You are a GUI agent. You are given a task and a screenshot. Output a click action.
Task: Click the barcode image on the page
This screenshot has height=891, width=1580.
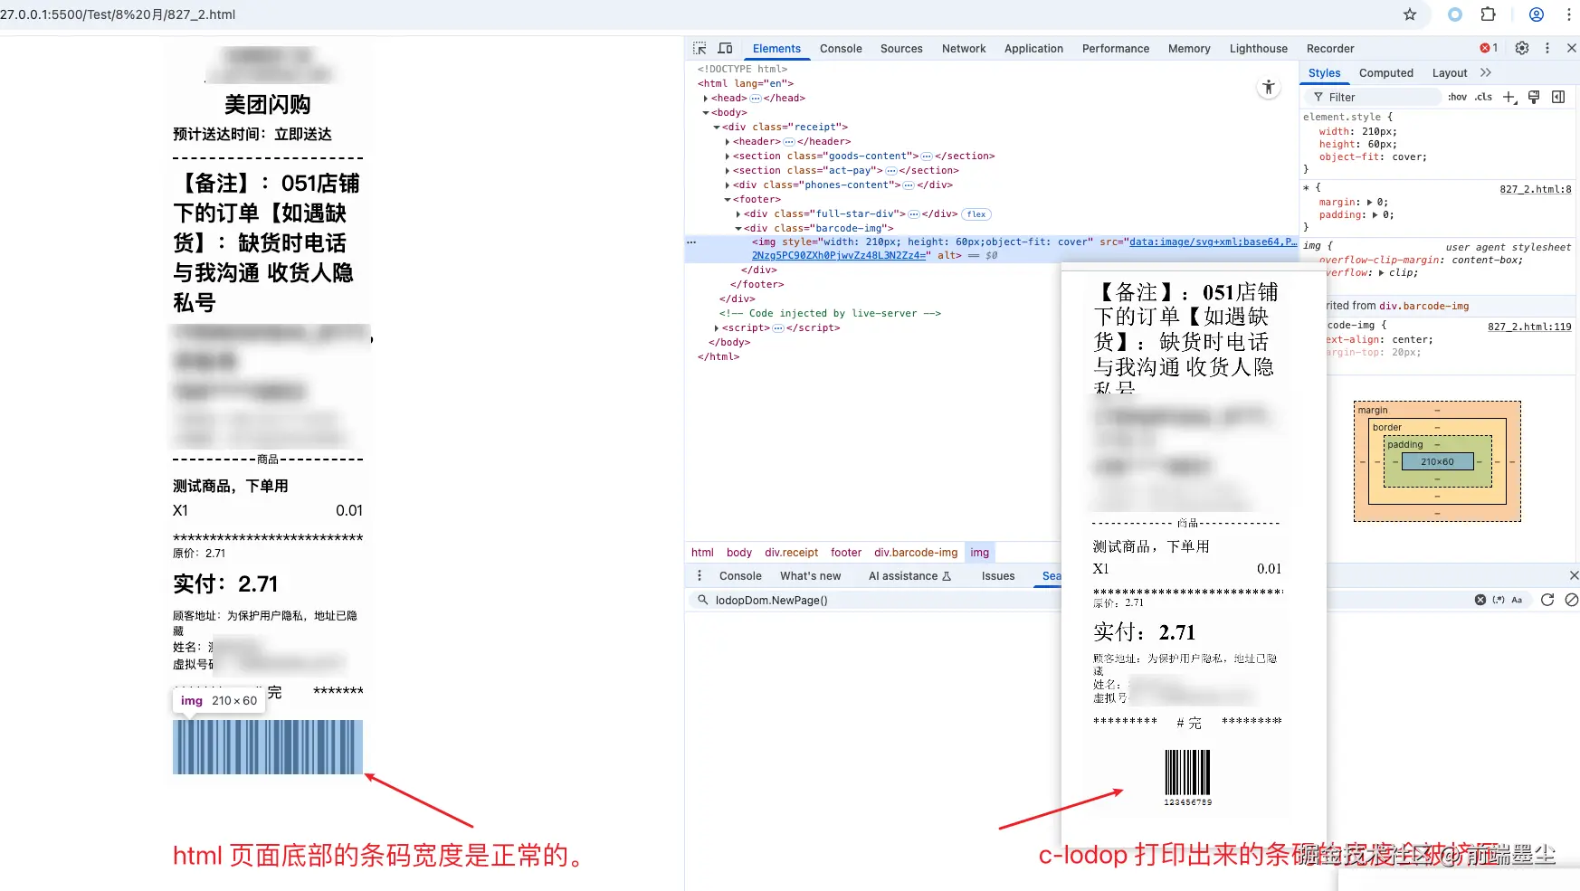[x=268, y=747]
